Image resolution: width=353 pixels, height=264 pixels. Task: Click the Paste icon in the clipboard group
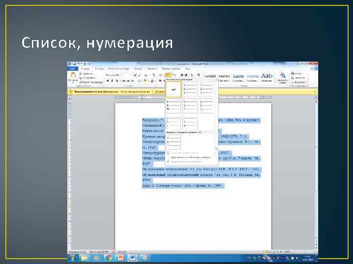73,75
